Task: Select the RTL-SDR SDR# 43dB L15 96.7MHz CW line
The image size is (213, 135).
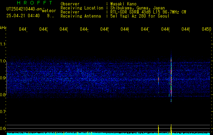Action: pos(148,12)
